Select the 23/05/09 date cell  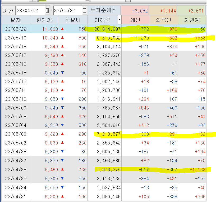tap(16, 108)
